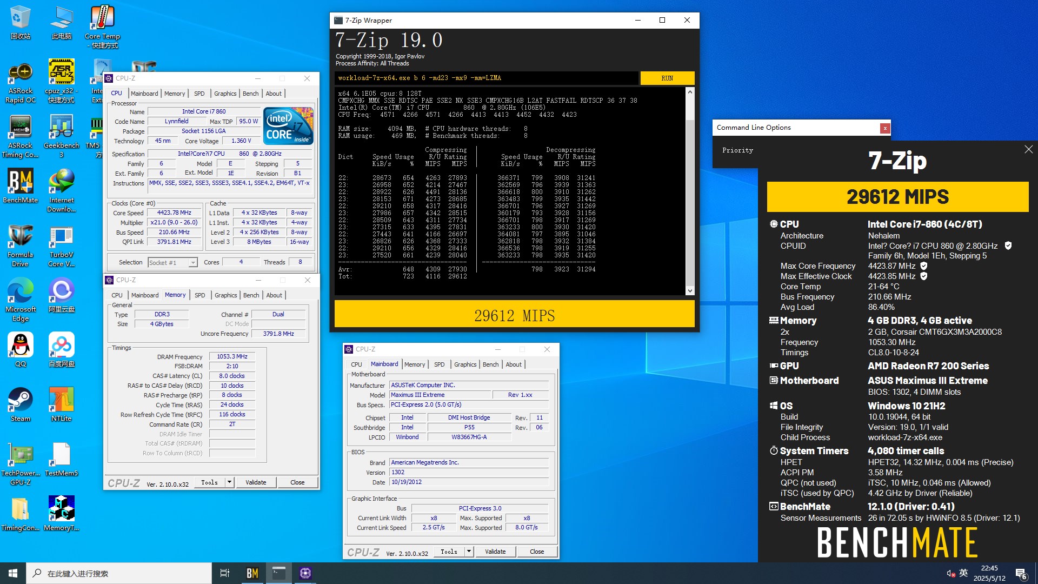Click Close button in CPU-Z Mainboard window
Image resolution: width=1038 pixels, height=584 pixels.
pos(537,551)
